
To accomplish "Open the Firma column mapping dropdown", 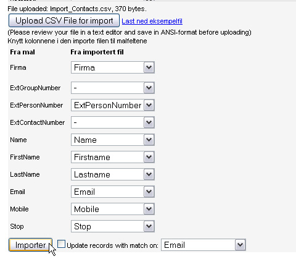I will click(x=113, y=67).
